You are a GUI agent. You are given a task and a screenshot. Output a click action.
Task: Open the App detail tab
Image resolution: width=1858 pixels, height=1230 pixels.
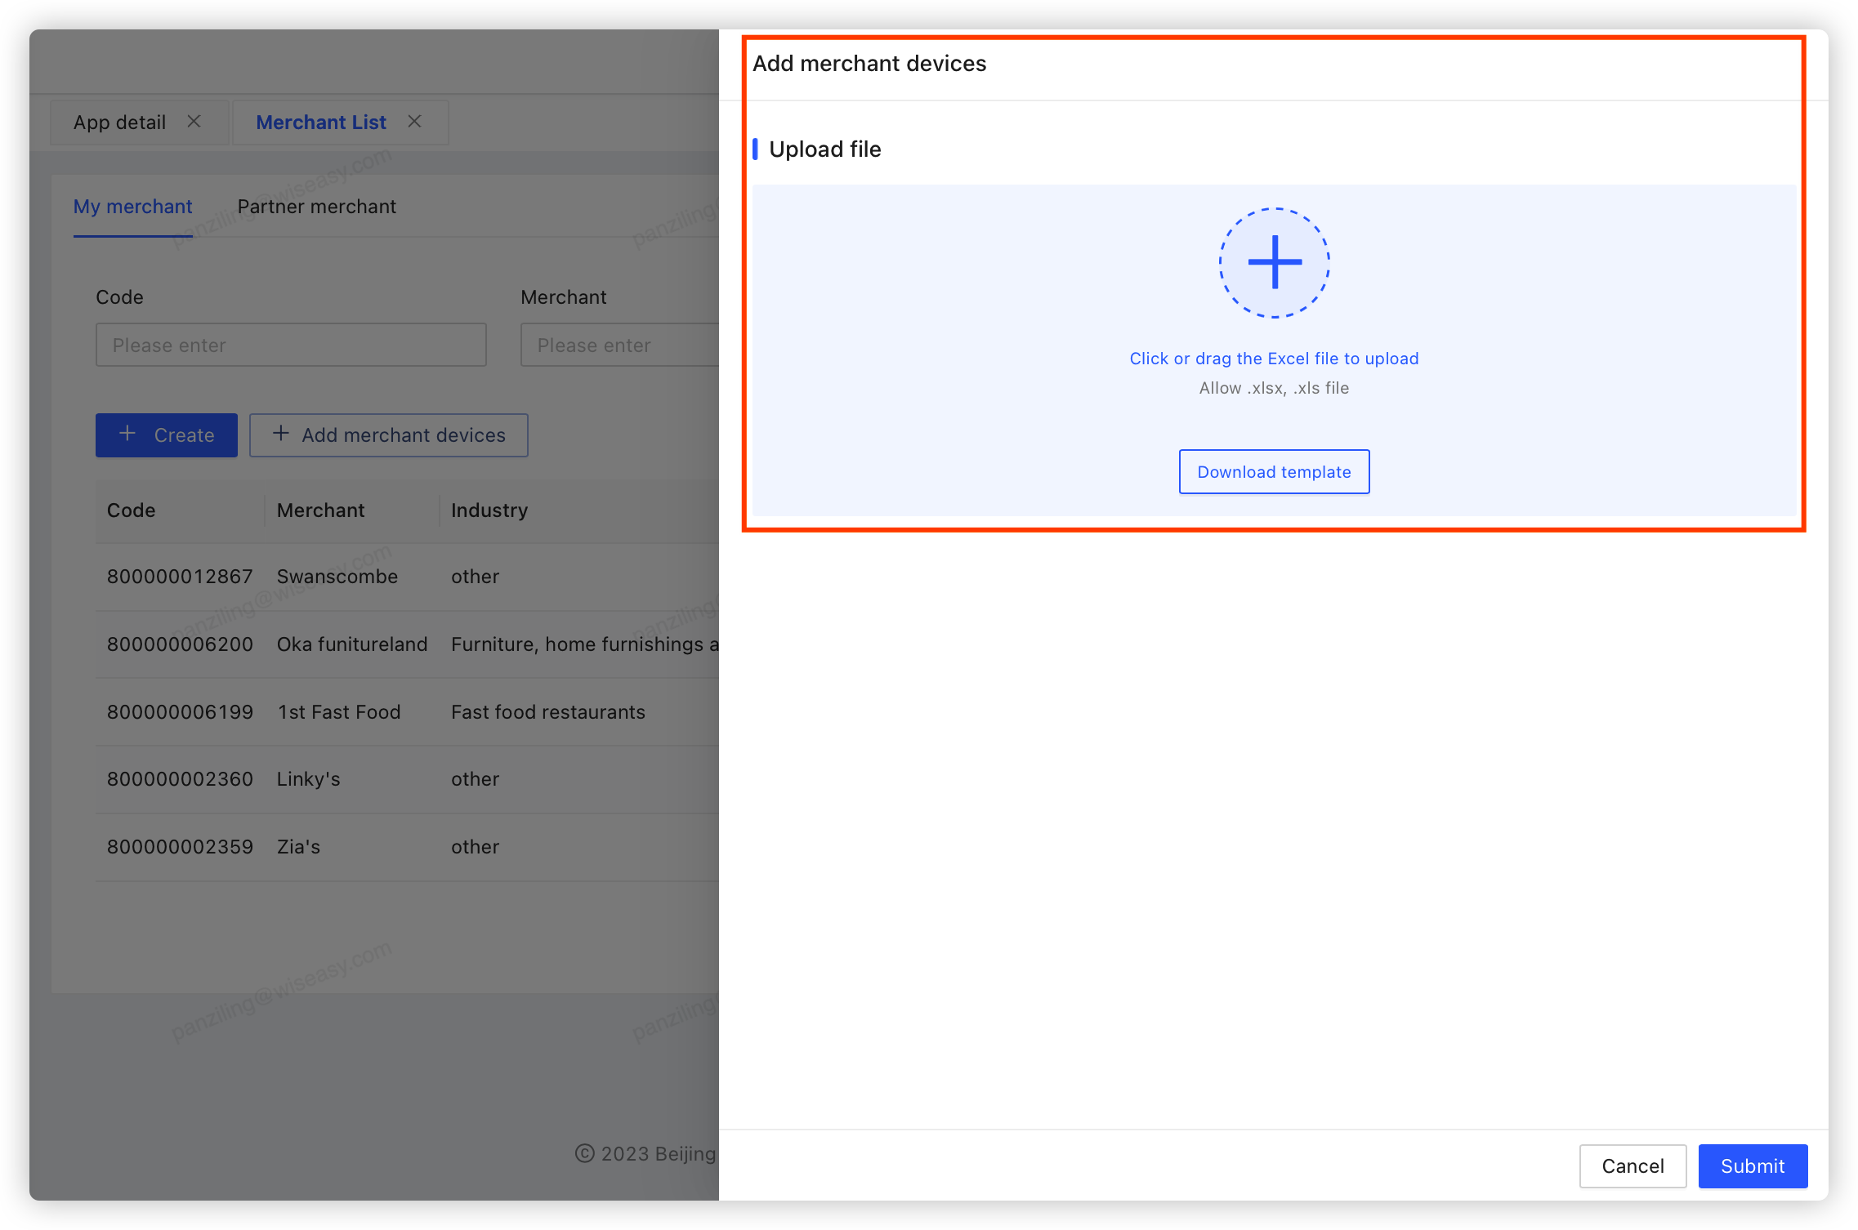[x=120, y=123]
